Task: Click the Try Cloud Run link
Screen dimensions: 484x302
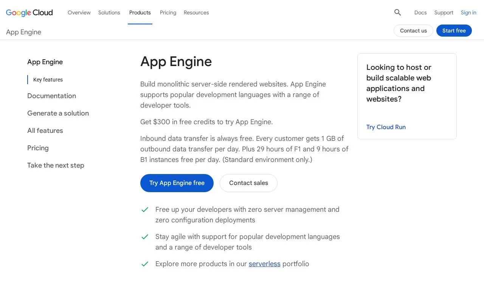Action: 386,127
